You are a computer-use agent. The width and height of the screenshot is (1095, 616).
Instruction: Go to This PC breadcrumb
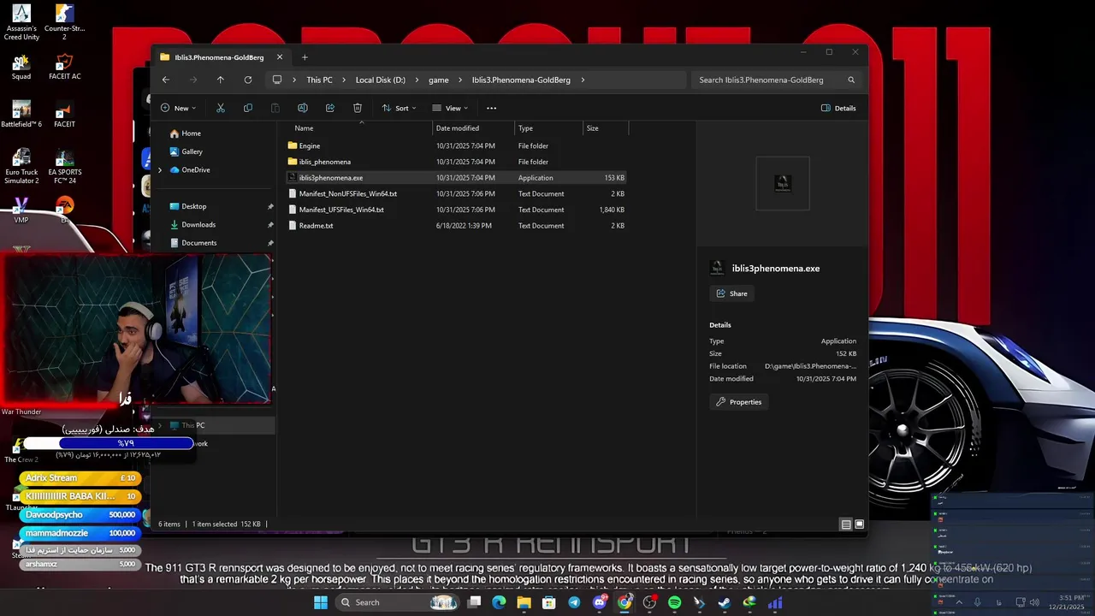click(x=319, y=80)
